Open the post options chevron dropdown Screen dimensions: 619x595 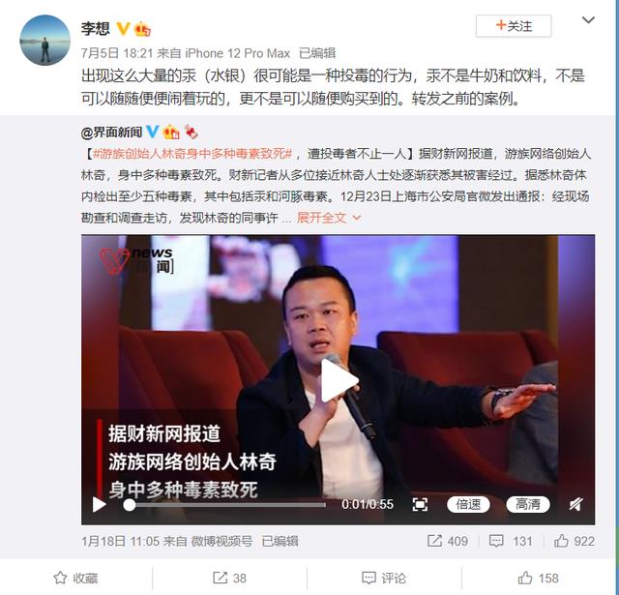point(588,19)
